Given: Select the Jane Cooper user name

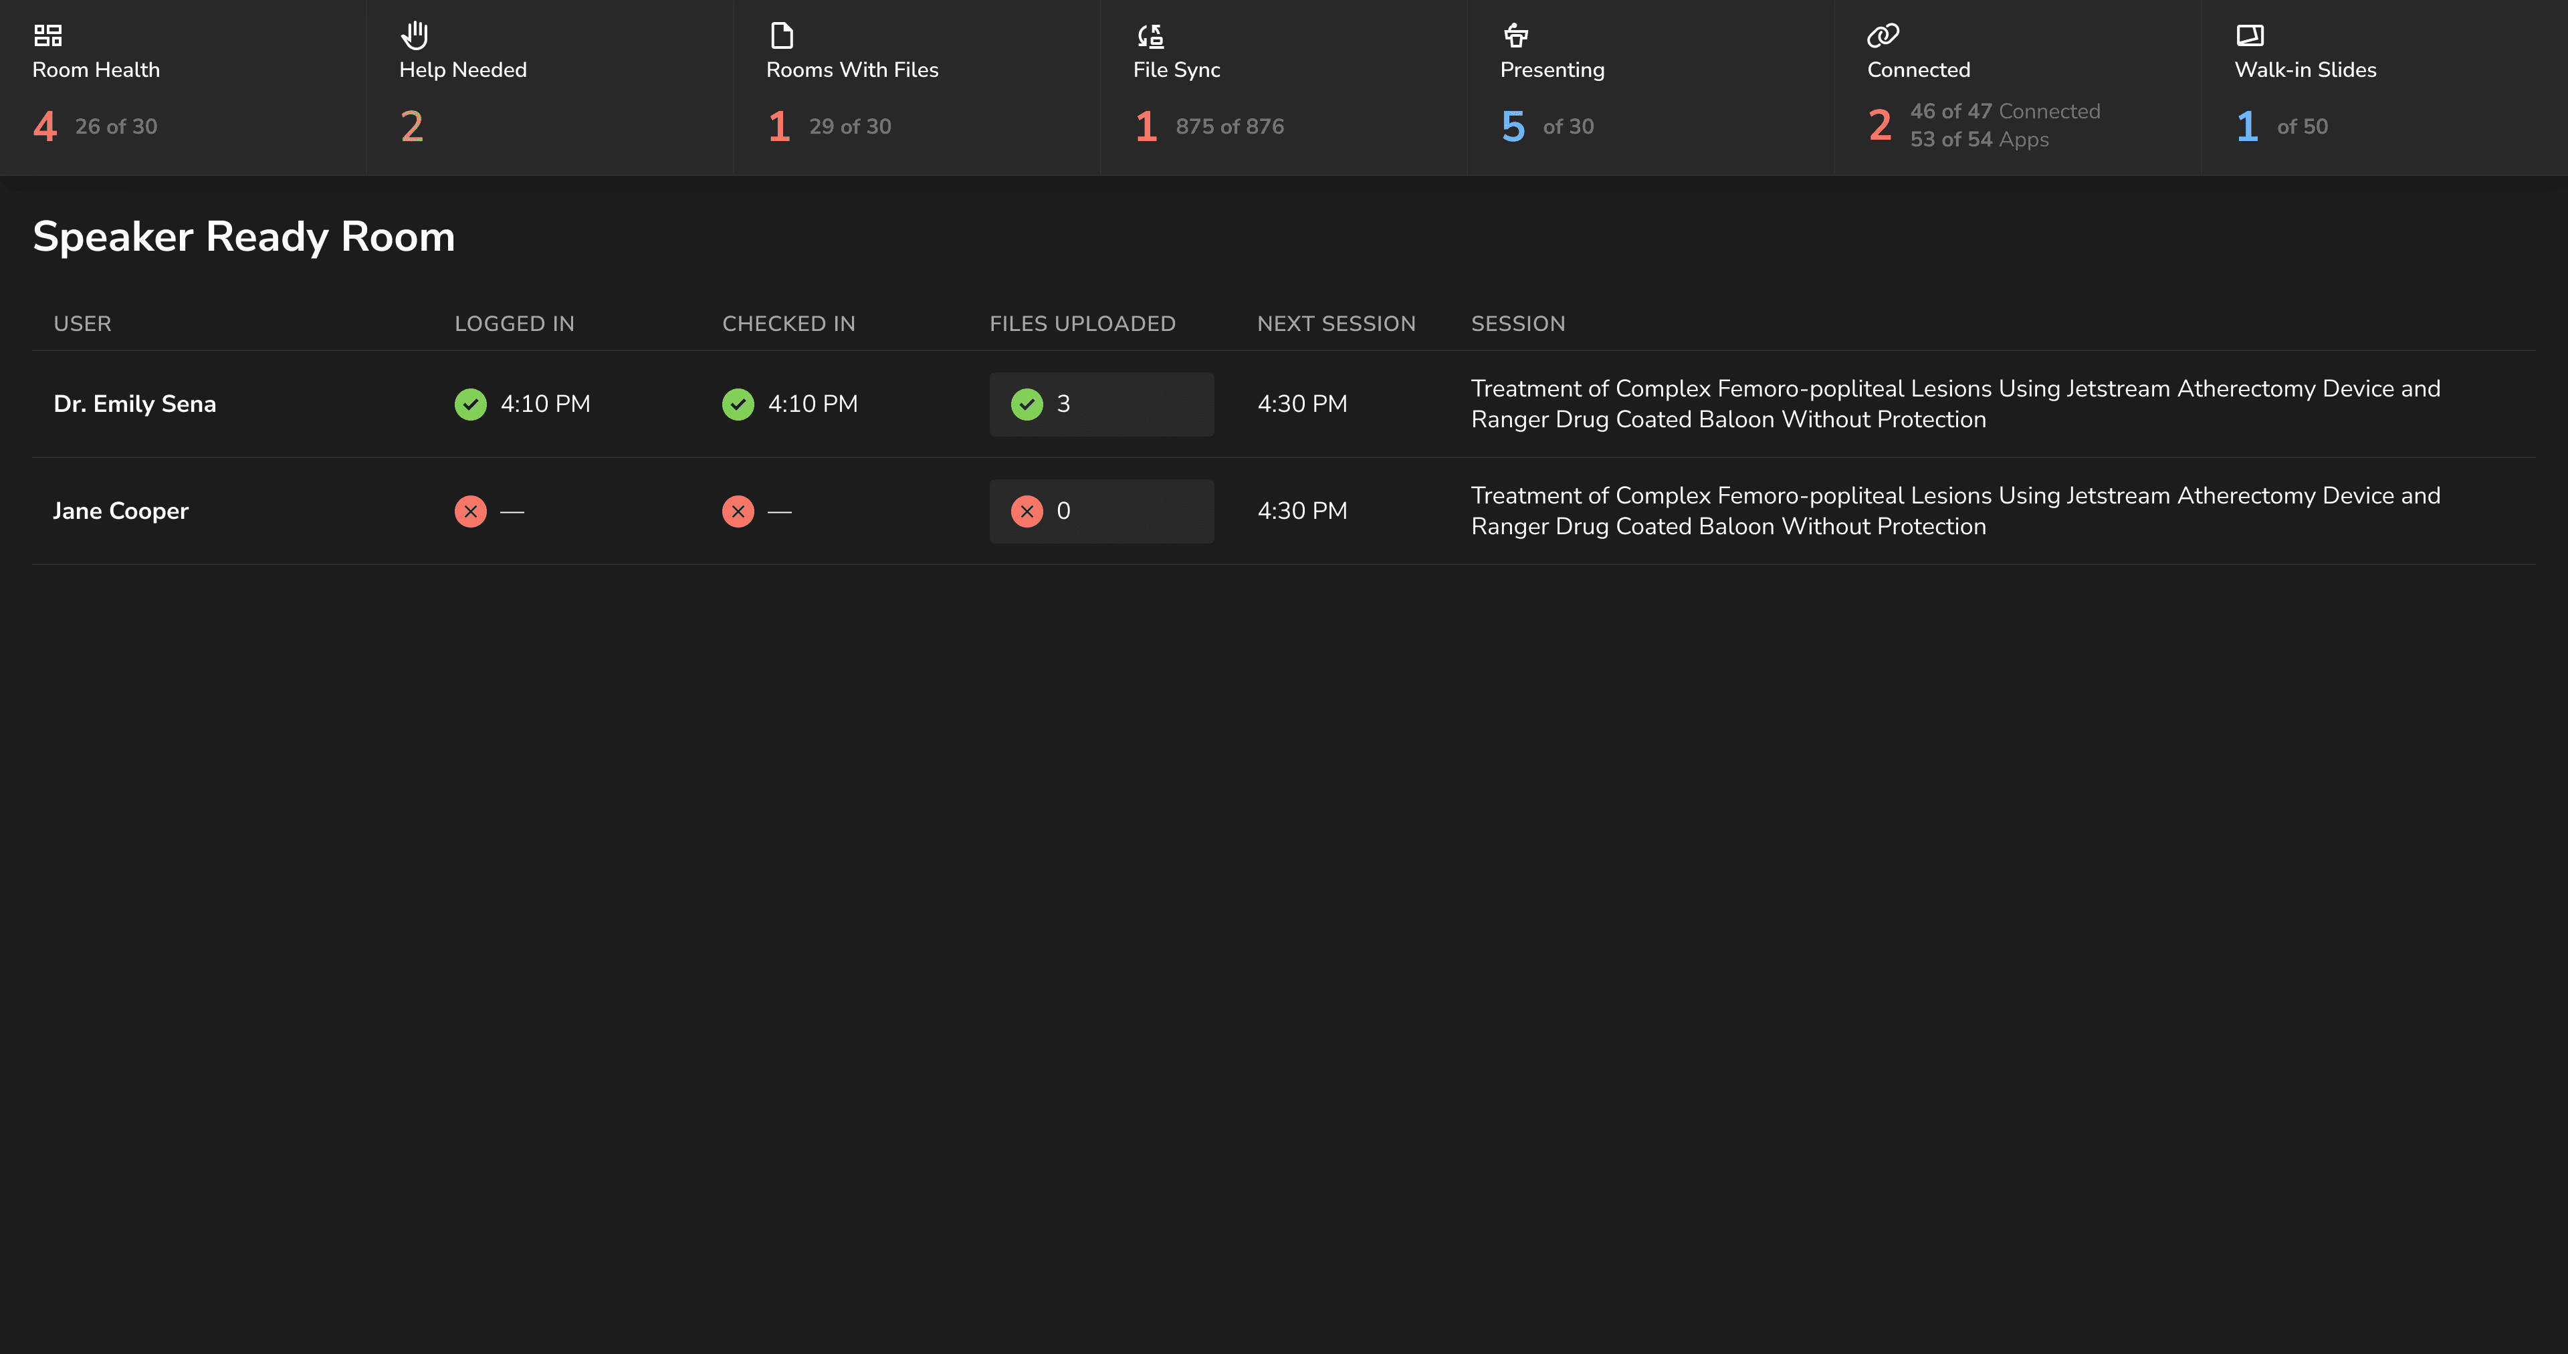Looking at the screenshot, I should (120, 512).
